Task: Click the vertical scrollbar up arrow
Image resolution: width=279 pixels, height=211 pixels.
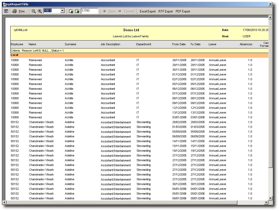Action: click(270, 18)
